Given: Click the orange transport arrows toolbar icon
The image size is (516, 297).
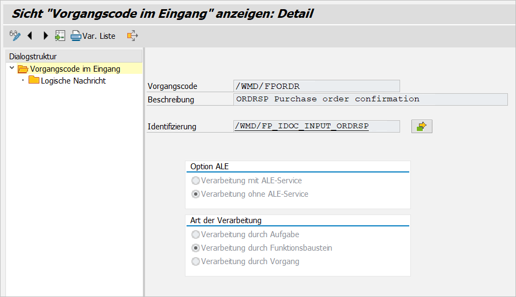Looking at the screenshot, I should point(132,36).
